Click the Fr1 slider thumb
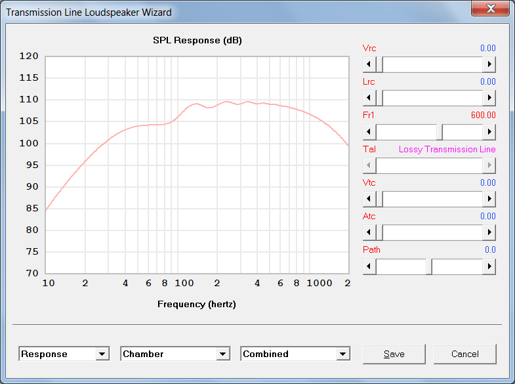Viewport: 515px width, 384px height. click(440, 132)
